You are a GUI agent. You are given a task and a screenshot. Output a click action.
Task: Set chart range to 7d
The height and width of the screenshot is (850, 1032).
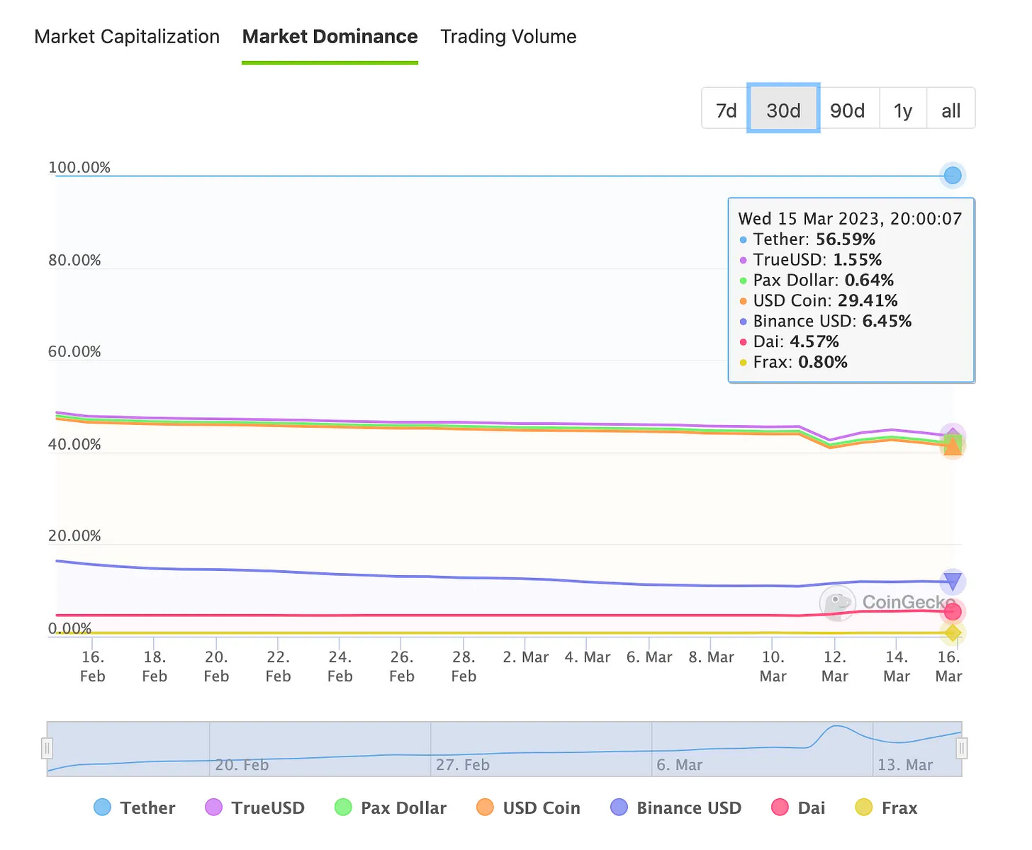726,110
